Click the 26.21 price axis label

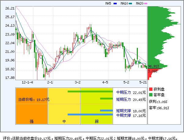point(9,9)
